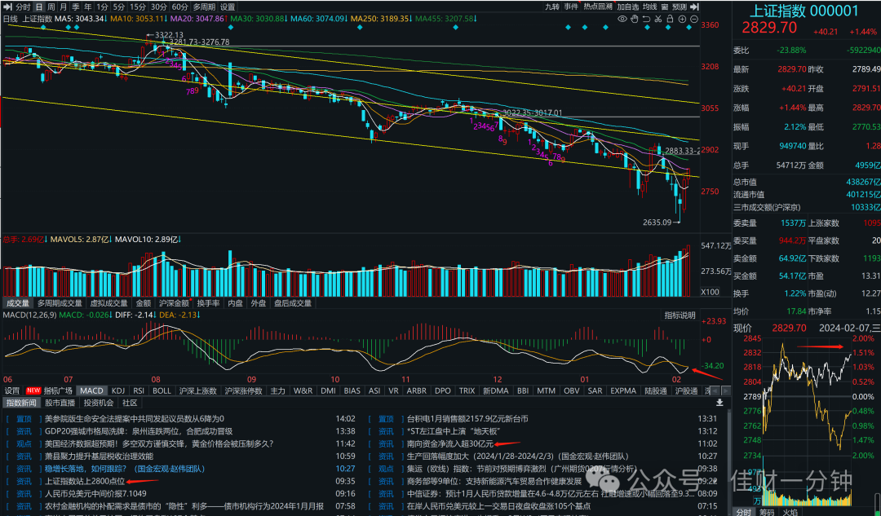This screenshot has height=516, width=881.
Task: Click 加自选 to add to watchlist
Action: tap(628, 7)
